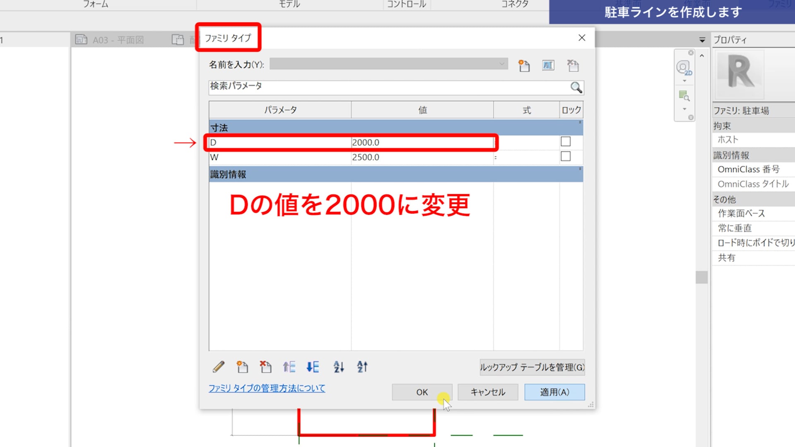The image size is (795, 447).
Task: Click the rename type icon
Action: (x=548, y=65)
